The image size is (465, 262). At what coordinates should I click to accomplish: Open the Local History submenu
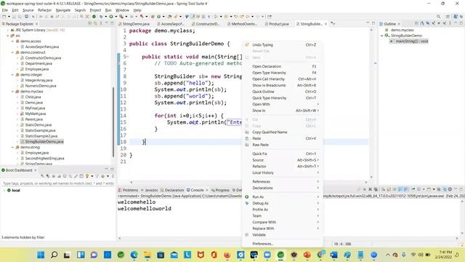click(x=282, y=173)
